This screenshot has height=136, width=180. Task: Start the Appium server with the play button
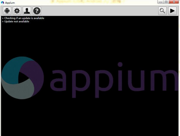[x=172, y=11]
